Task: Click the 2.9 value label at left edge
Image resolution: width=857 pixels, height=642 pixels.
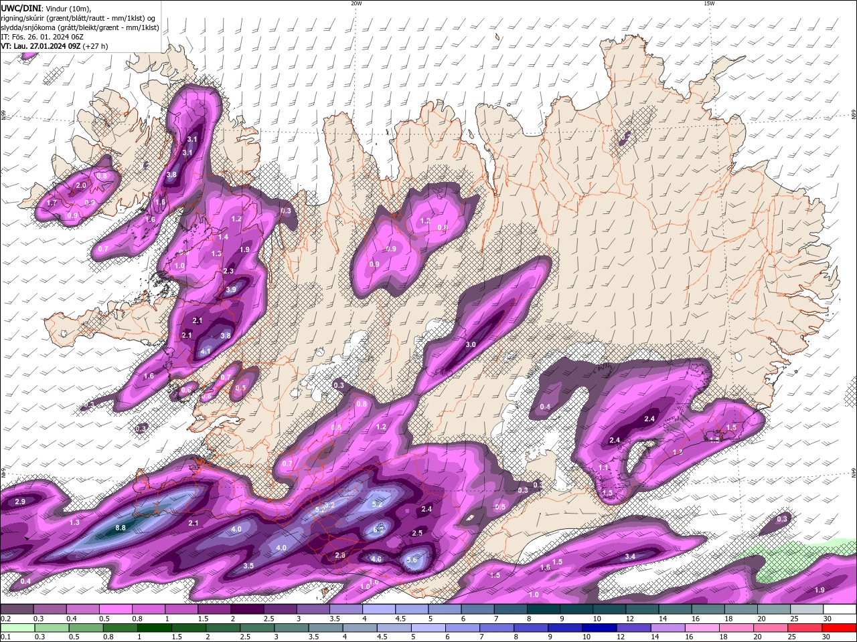Action: [x=20, y=502]
